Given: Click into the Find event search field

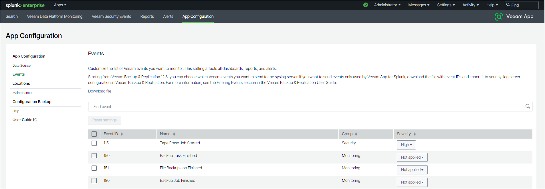Looking at the screenshot, I should click(306, 107).
